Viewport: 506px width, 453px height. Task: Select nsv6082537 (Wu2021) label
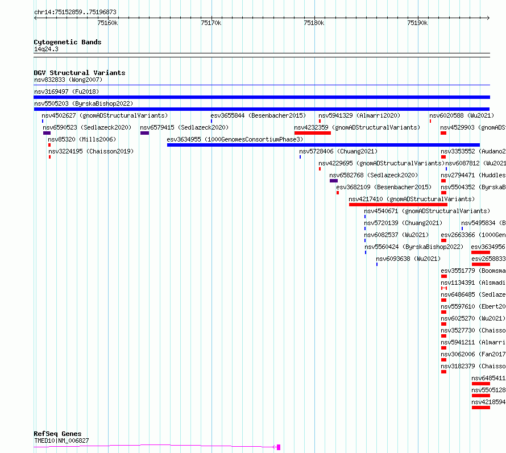click(x=396, y=235)
